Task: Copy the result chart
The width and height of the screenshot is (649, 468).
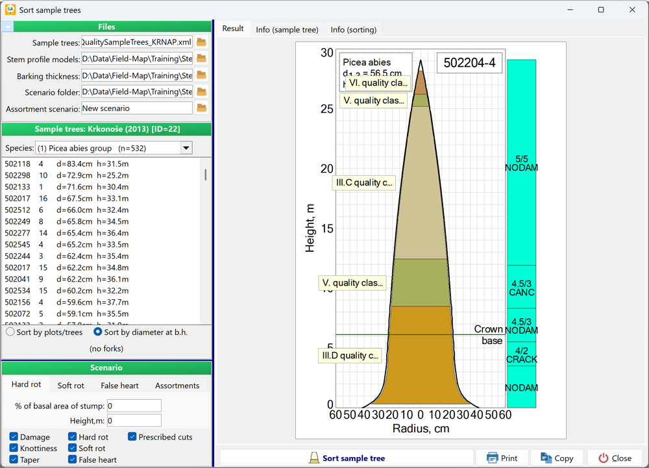Action: pyautogui.click(x=556, y=458)
